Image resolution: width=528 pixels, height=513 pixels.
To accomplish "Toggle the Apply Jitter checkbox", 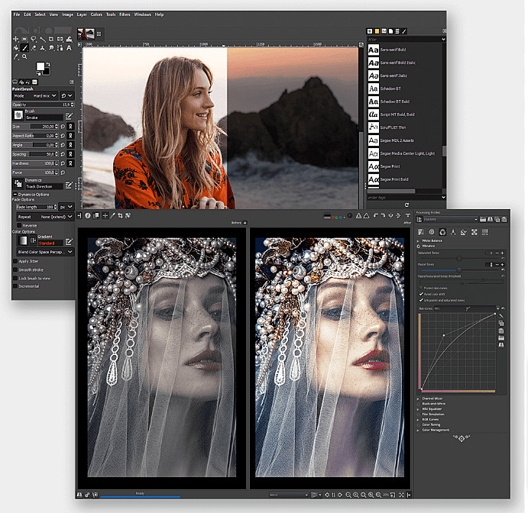I will [x=15, y=261].
